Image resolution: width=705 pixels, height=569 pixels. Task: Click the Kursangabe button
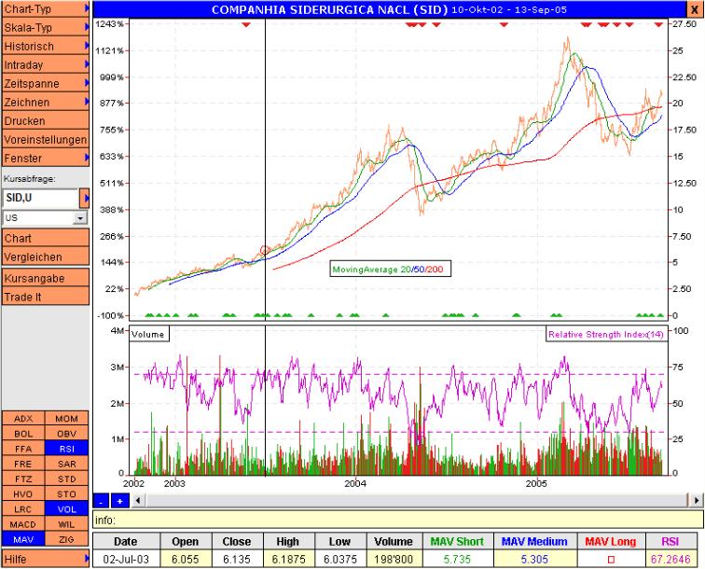(46, 278)
